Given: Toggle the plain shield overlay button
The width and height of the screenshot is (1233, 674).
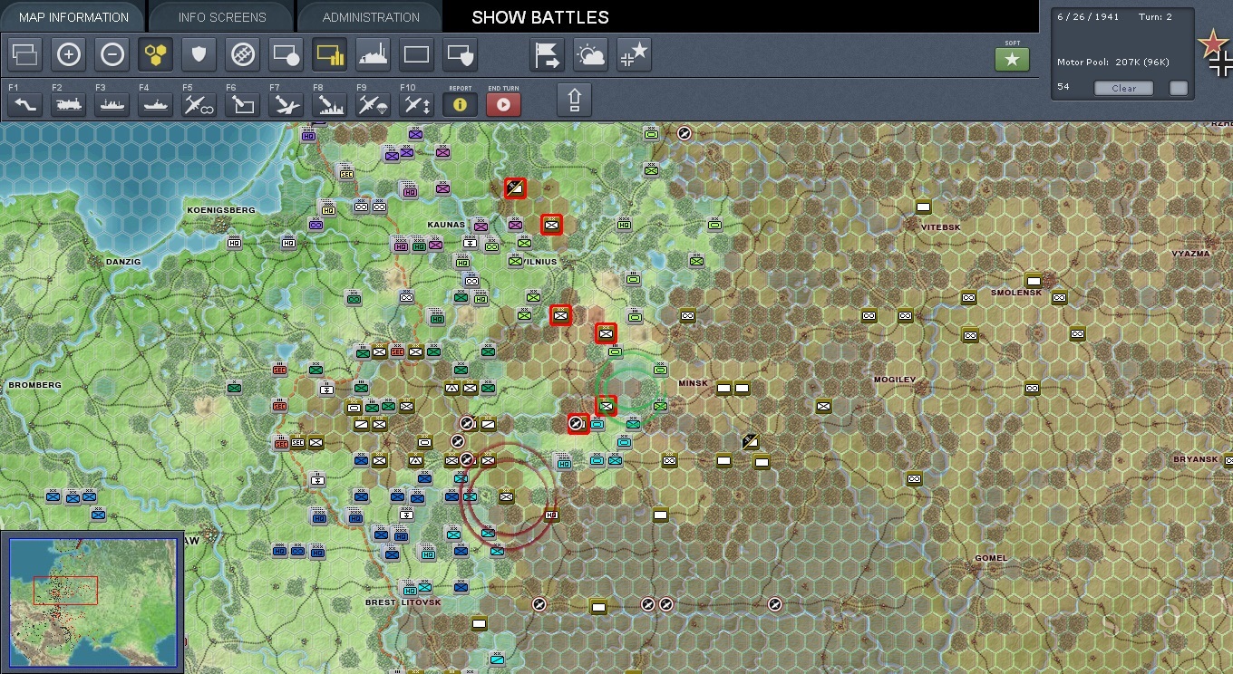Looking at the screenshot, I should (199, 55).
